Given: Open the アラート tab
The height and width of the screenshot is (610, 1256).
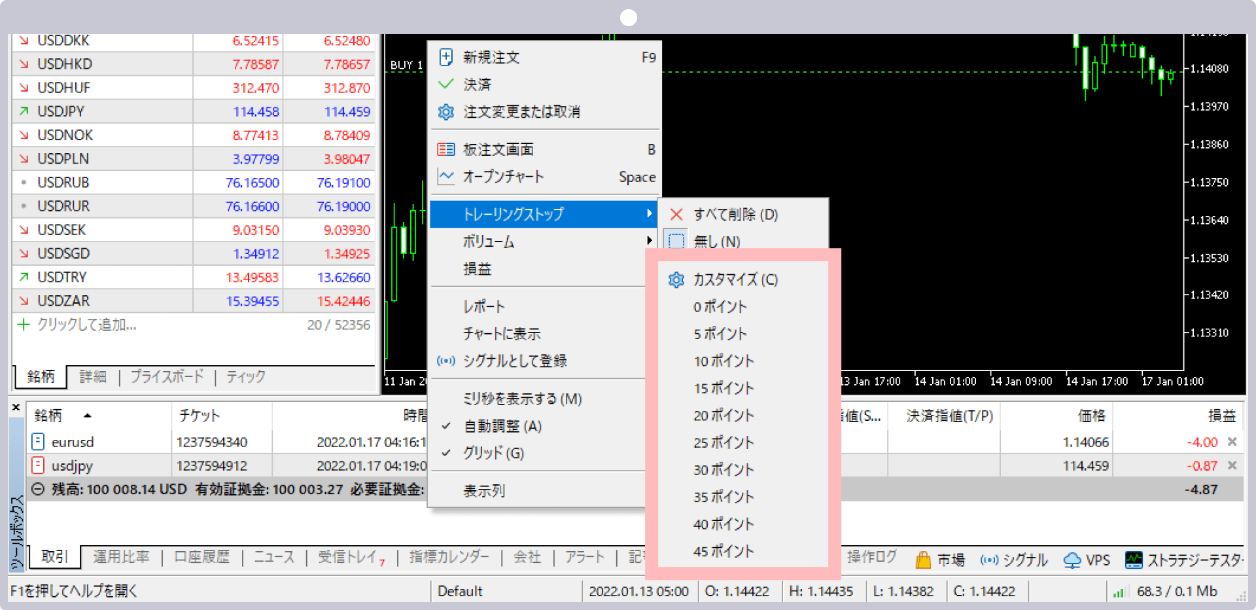Looking at the screenshot, I should (584, 557).
